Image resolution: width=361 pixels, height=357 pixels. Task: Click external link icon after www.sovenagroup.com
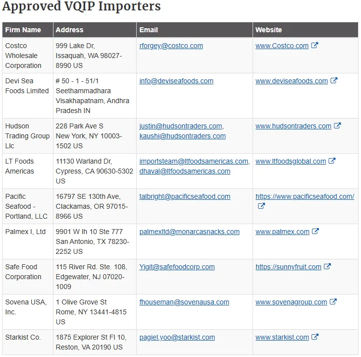point(333,302)
